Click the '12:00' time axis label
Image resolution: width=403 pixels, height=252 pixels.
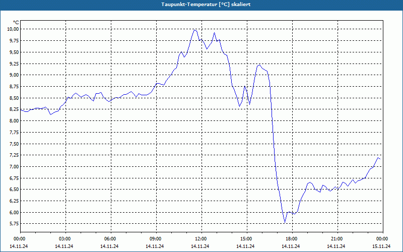point(200,239)
